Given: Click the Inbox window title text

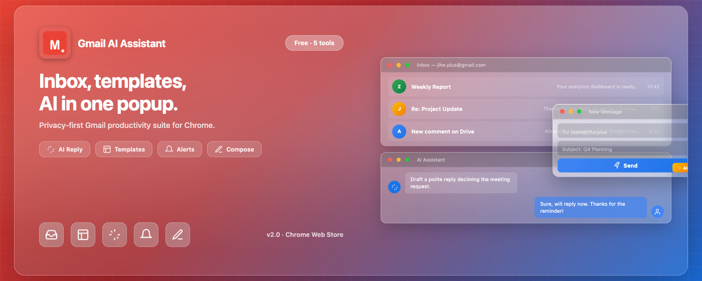Looking at the screenshot, I should pos(451,65).
